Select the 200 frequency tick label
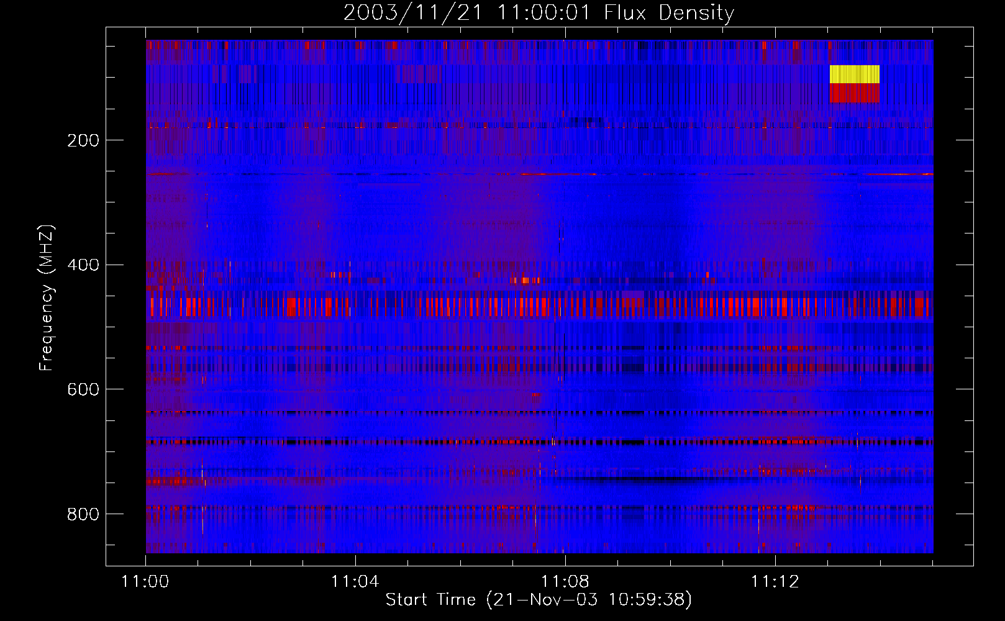1005x621 pixels. (83, 140)
